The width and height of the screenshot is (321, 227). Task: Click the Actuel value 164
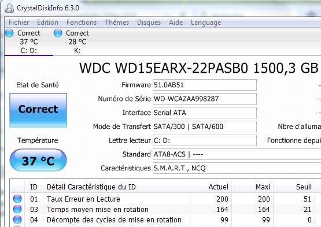222,210
